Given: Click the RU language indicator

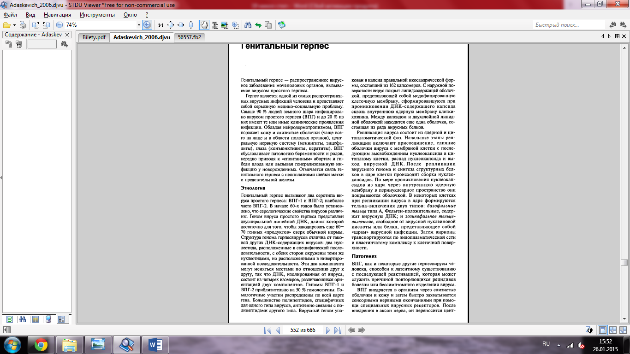Looking at the screenshot, I should tap(546, 344).
